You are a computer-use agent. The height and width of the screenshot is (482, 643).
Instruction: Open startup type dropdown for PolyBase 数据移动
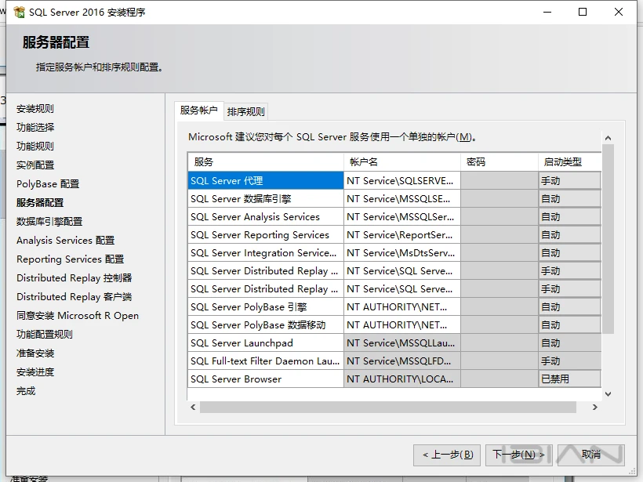pos(569,325)
